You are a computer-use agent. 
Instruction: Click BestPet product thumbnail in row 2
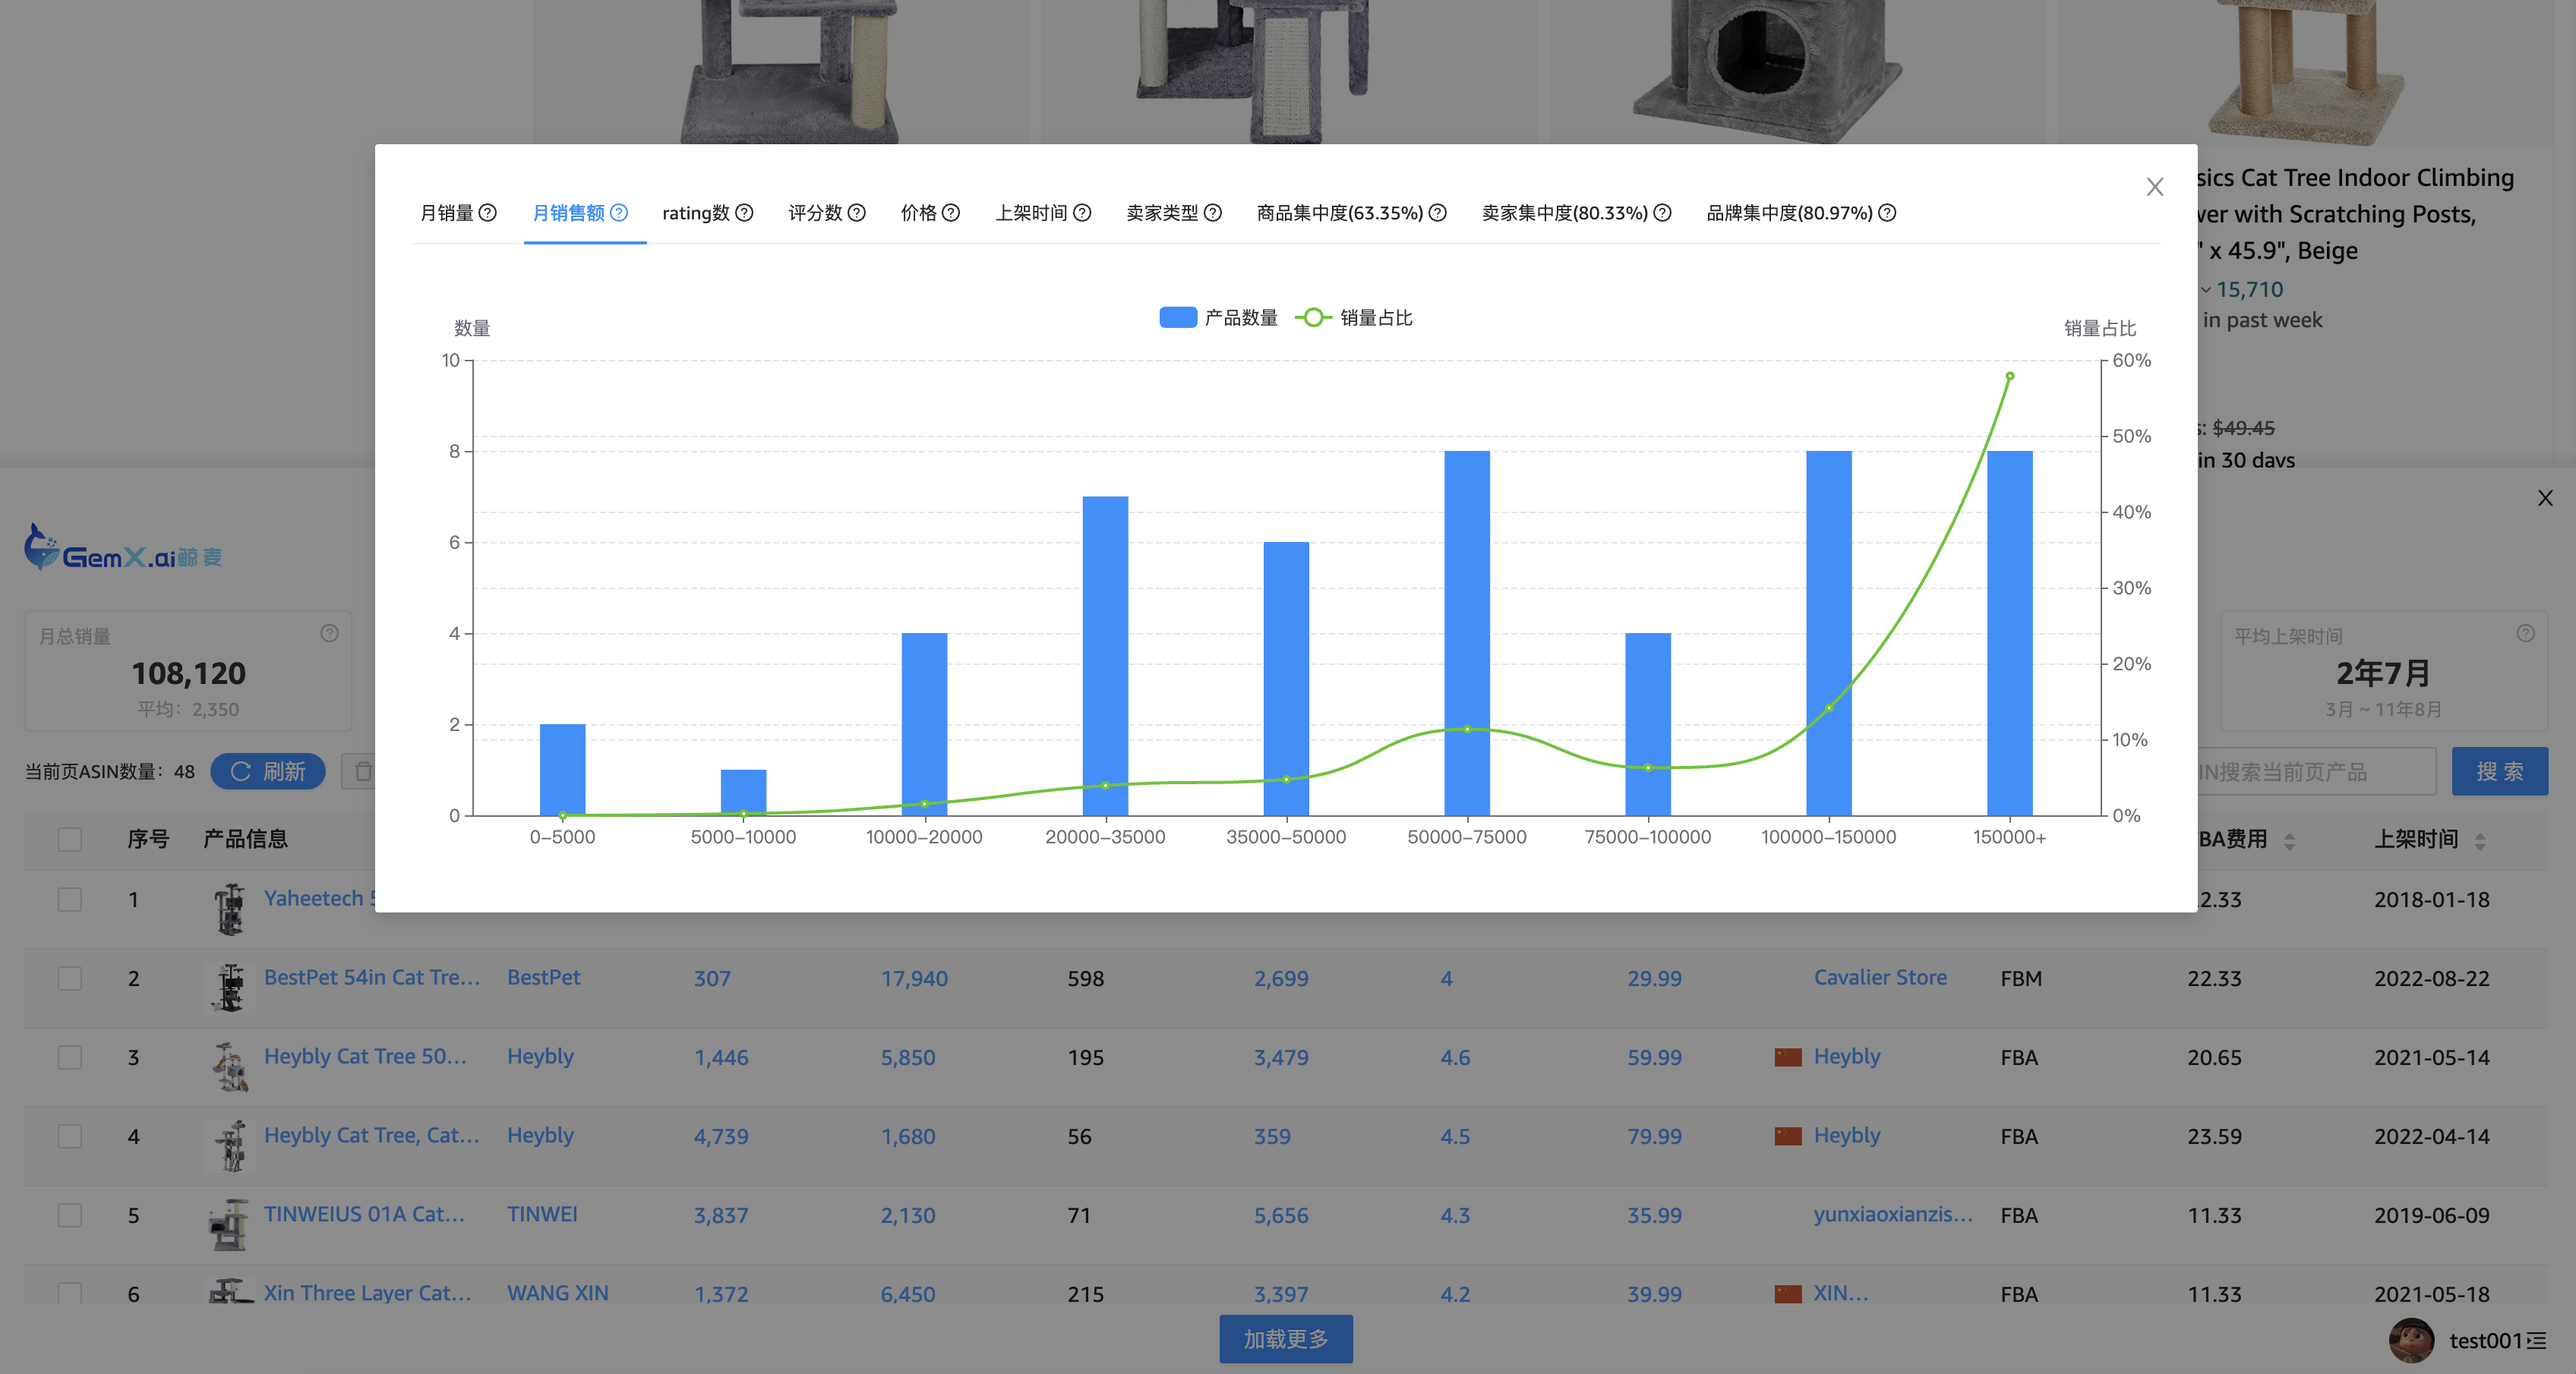click(230, 988)
